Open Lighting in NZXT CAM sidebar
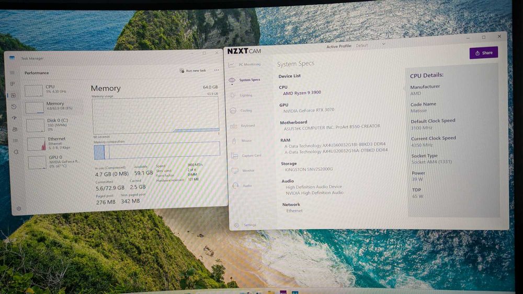This screenshot has height=294, width=523. point(242,95)
